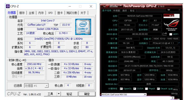Select the 显卡信息 tab in GPU-Z
Viewport: 188px width, 100px height.
pos(107,10)
